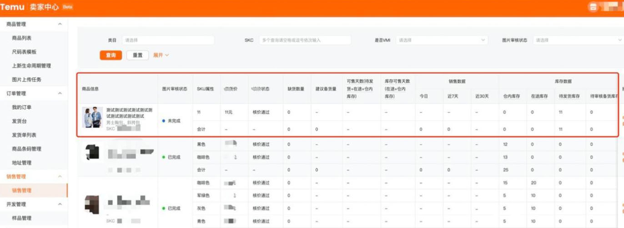Click the orange 查询 button
Screen dimensions: 624x228
(111, 55)
